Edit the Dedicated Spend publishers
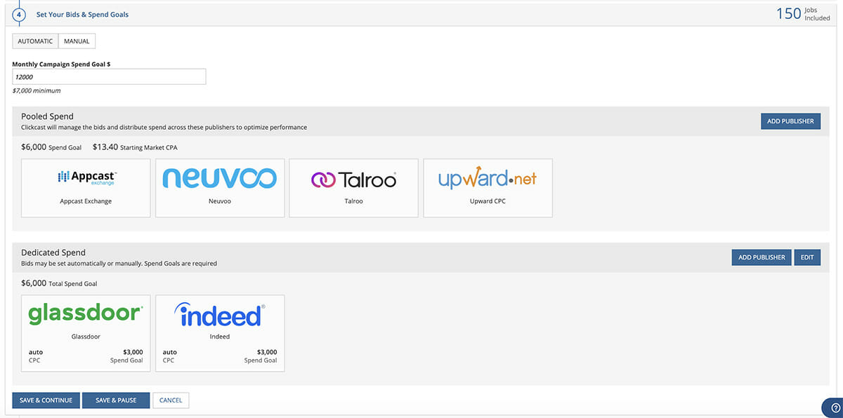 coord(807,257)
